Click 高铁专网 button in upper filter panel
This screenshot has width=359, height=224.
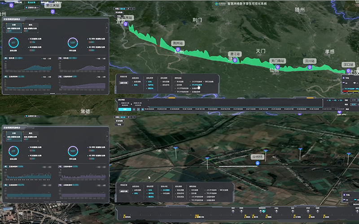(124, 83)
